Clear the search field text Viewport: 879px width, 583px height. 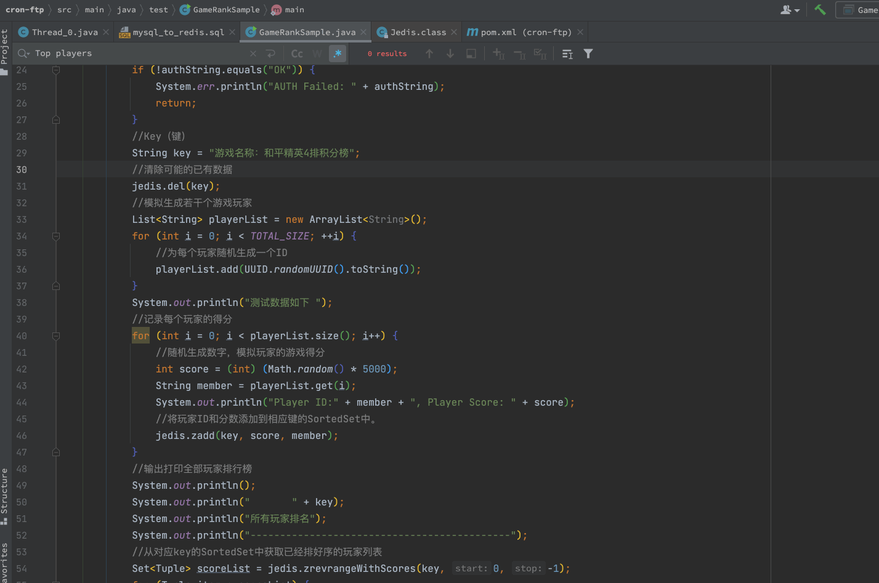pos(253,54)
